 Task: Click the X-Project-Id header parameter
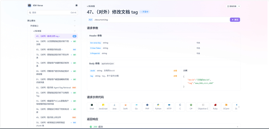95,53
